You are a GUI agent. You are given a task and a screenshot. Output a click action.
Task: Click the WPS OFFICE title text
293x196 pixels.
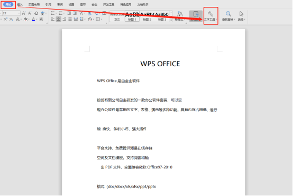point(160,64)
